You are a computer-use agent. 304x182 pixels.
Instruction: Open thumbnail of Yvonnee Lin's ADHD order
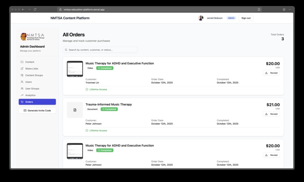(75, 69)
